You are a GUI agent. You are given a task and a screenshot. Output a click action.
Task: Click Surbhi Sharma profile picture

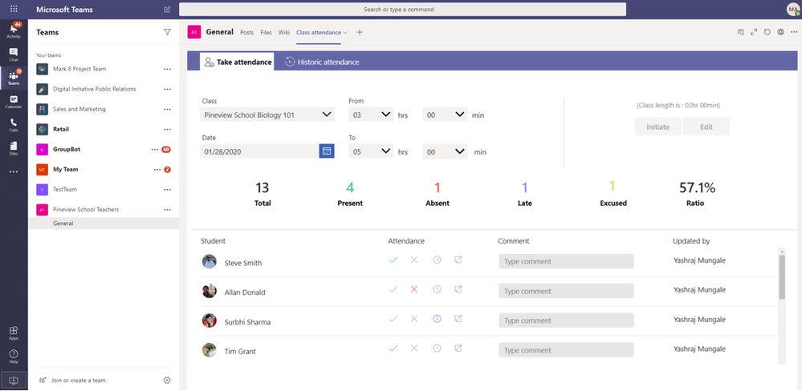point(210,320)
